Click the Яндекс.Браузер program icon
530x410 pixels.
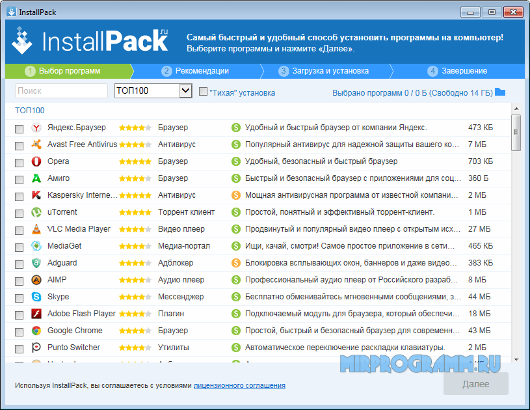pos(36,128)
